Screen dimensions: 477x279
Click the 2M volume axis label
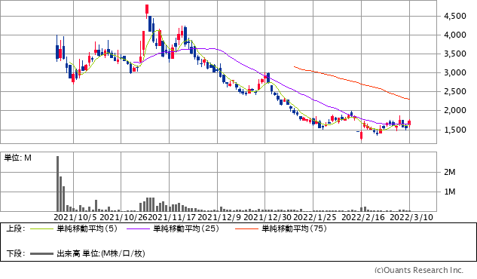(x=450, y=172)
